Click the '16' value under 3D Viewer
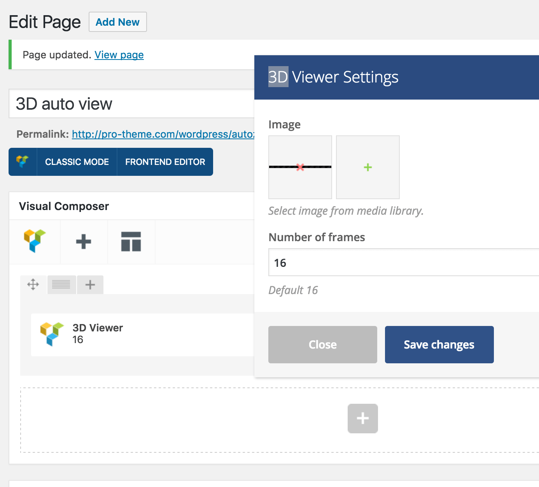The image size is (539, 487). [x=78, y=340]
